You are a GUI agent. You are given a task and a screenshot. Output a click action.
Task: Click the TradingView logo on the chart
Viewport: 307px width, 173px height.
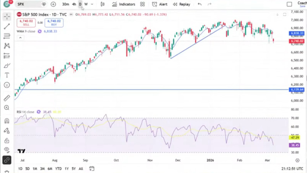tap(21, 151)
